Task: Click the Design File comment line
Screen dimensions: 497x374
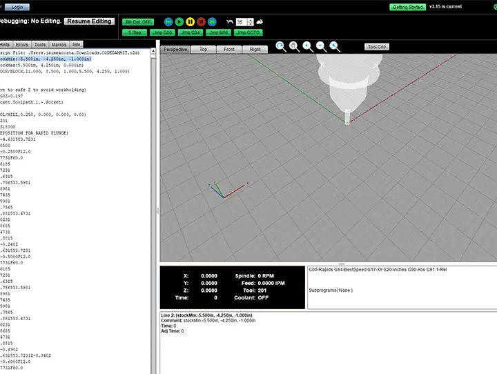Action: [x=70, y=53]
